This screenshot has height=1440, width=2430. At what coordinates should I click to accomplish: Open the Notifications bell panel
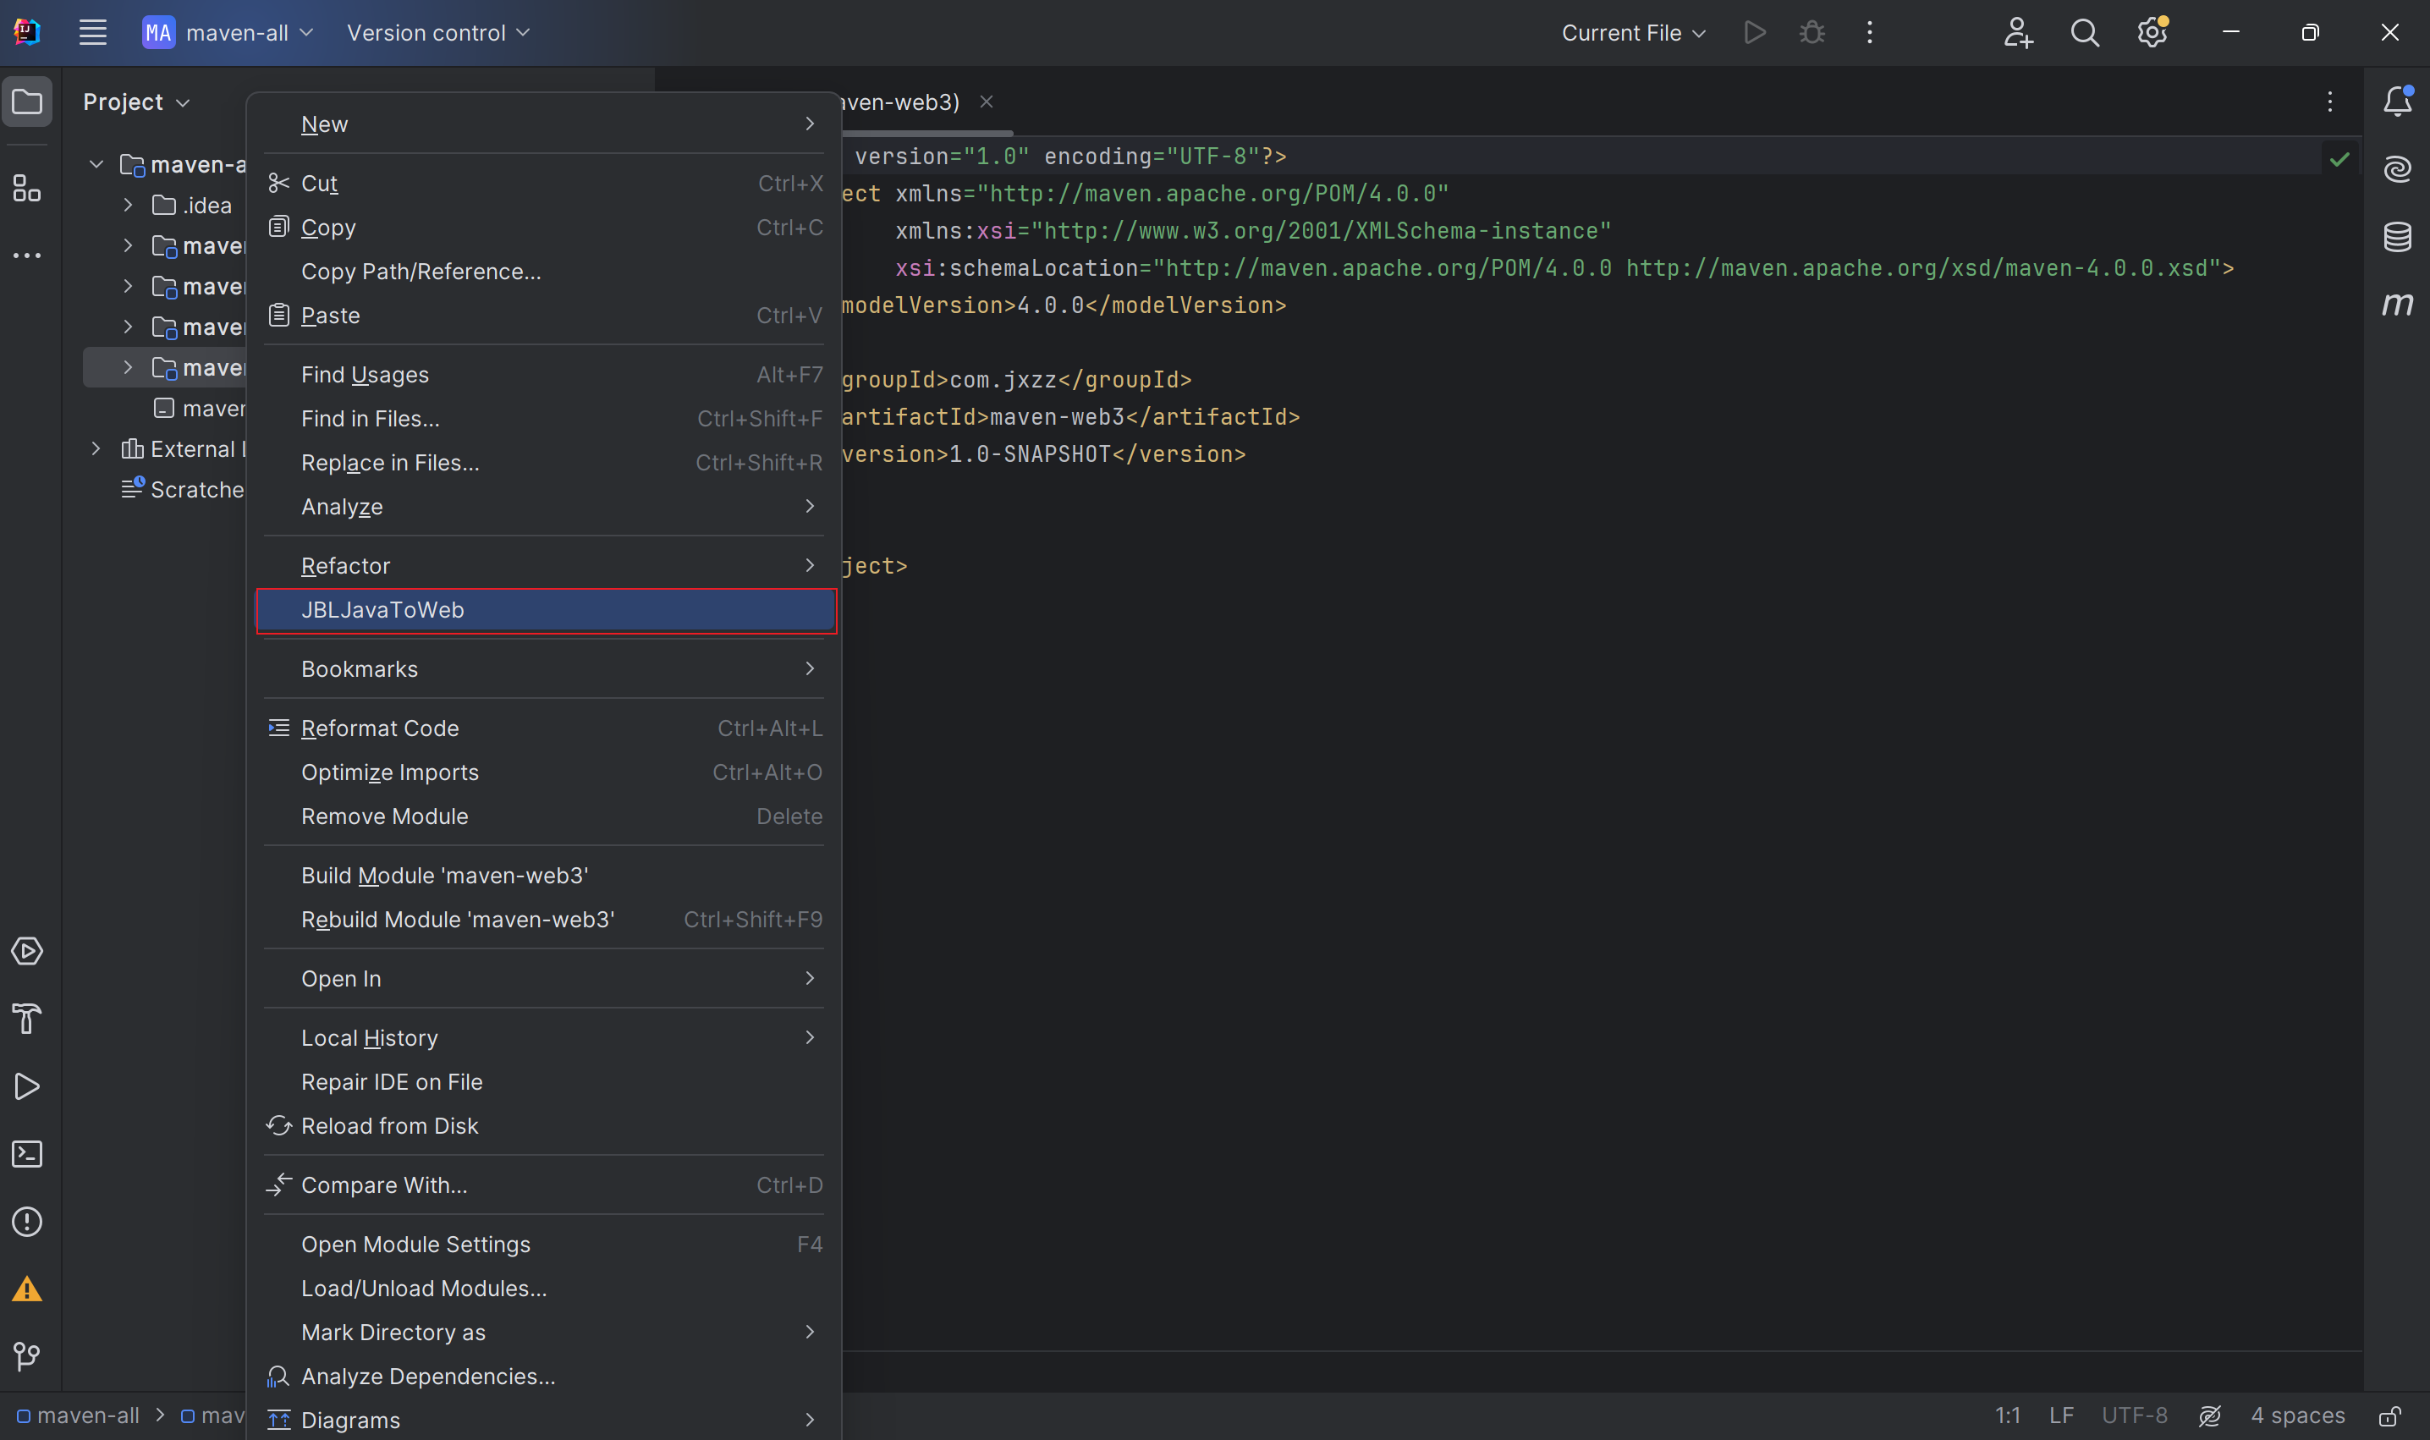click(x=2397, y=101)
